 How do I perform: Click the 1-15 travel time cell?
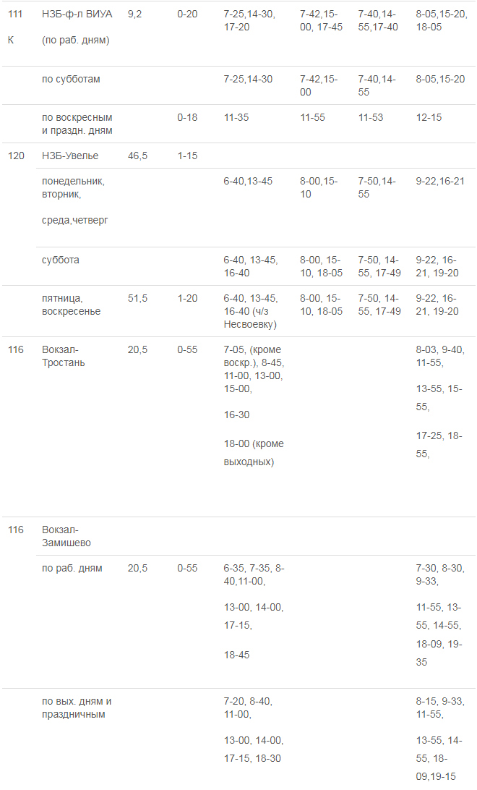[187, 156]
